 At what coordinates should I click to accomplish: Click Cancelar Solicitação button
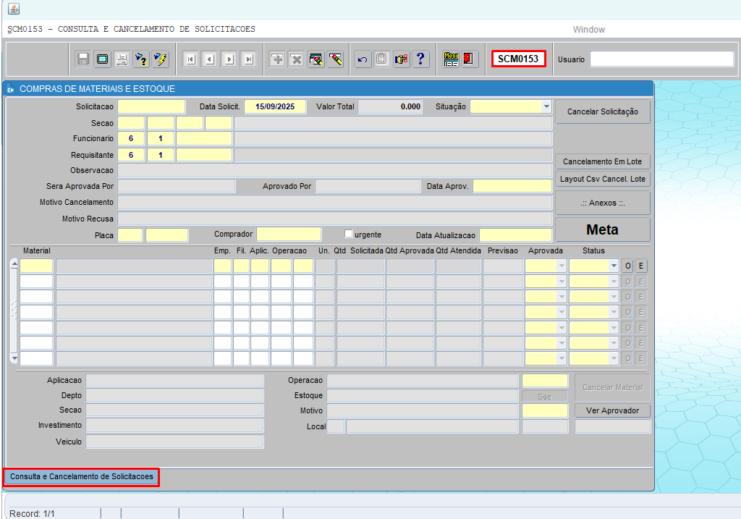(x=602, y=112)
